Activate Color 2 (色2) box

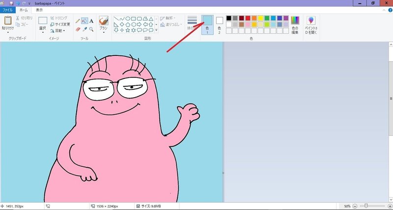coord(220,25)
